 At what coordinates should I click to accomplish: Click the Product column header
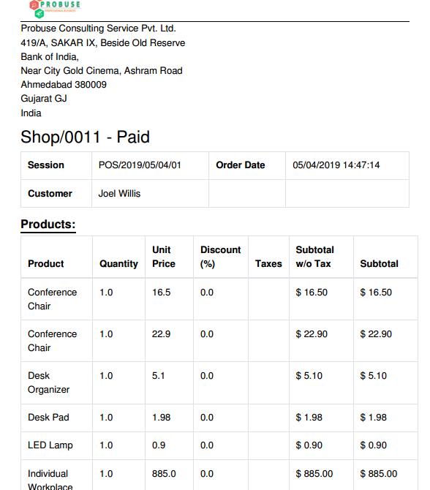click(45, 264)
